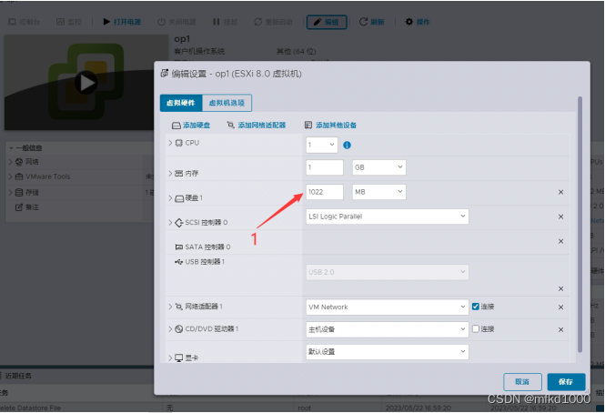605x413 pixels.
Task: Click the SATA 控制器 0 icon
Action: tap(179, 247)
